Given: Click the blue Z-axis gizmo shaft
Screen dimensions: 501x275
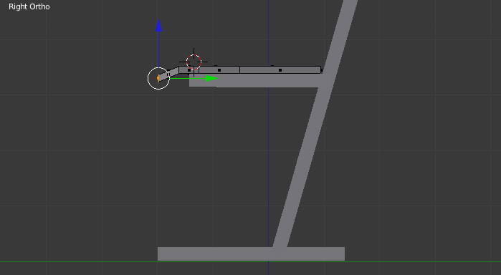Looking at the screenshot, I should click(x=158, y=49).
